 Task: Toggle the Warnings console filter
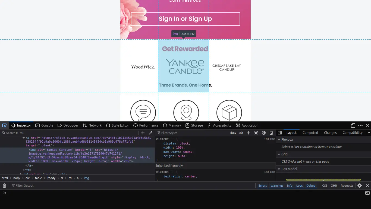[277, 186]
